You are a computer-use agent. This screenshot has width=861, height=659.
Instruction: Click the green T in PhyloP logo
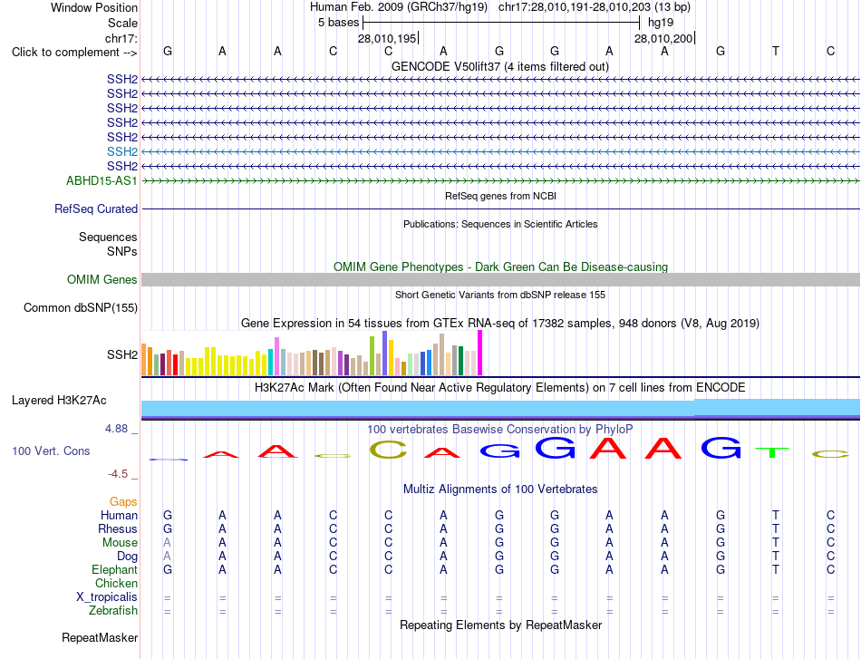772,452
